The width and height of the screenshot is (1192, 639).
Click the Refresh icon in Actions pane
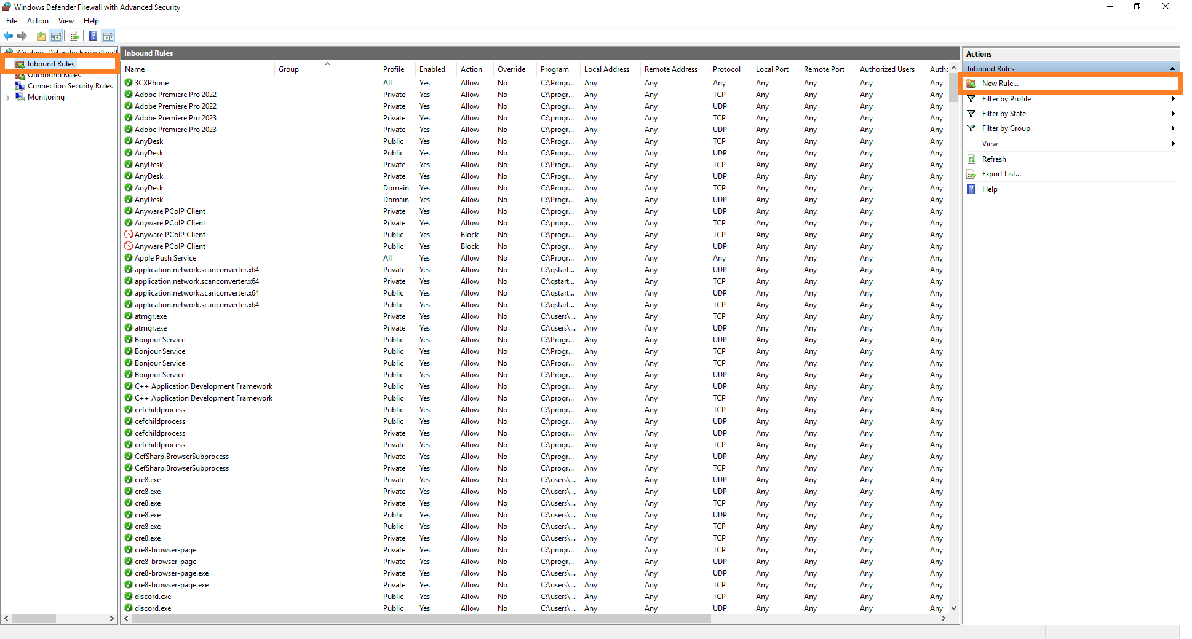coord(971,159)
